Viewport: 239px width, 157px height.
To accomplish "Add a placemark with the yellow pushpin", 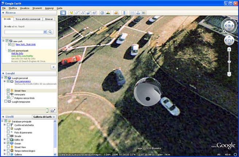I will [71, 13].
